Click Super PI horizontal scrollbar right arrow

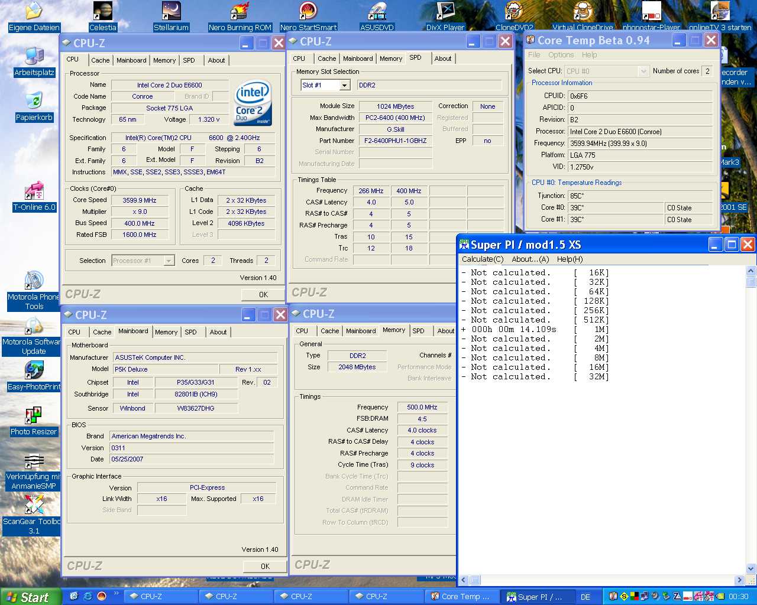pyautogui.click(x=739, y=580)
